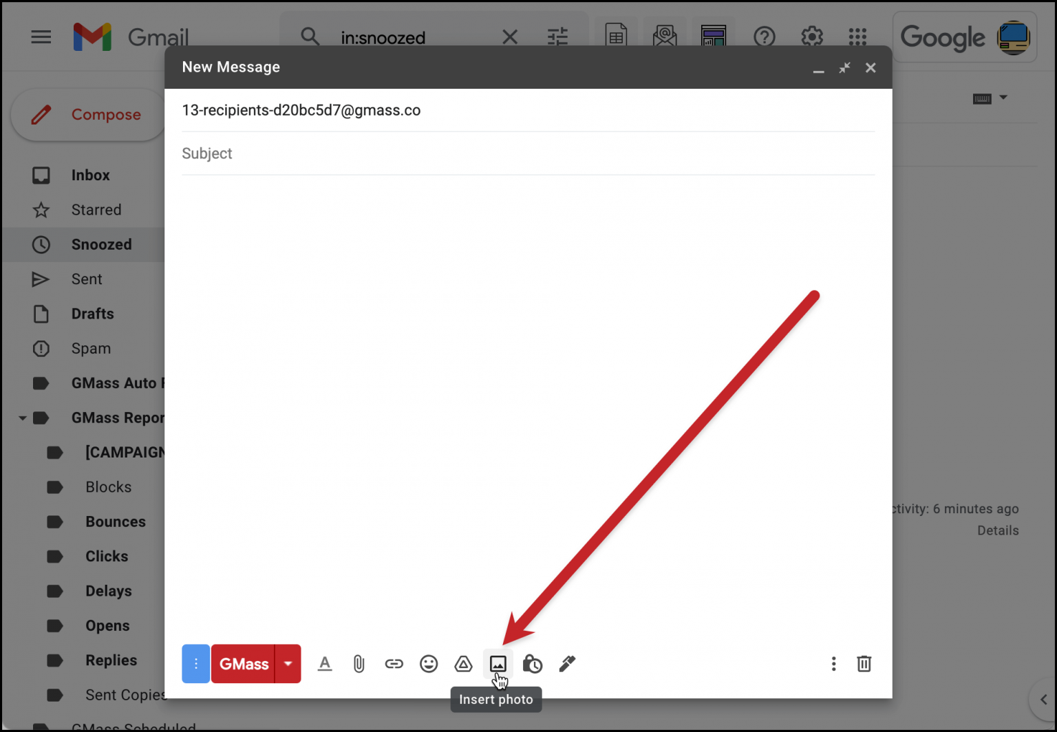The width and height of the screenshot is (1057, 732).
Task: Open the attach files paperclip icon
Action: click(359, 664)
